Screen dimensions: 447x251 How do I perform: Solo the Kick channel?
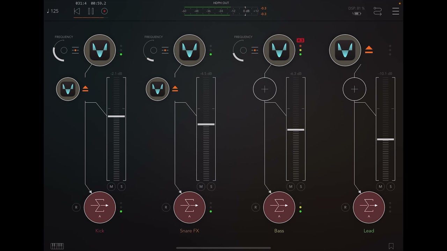[x=122, y=187]
